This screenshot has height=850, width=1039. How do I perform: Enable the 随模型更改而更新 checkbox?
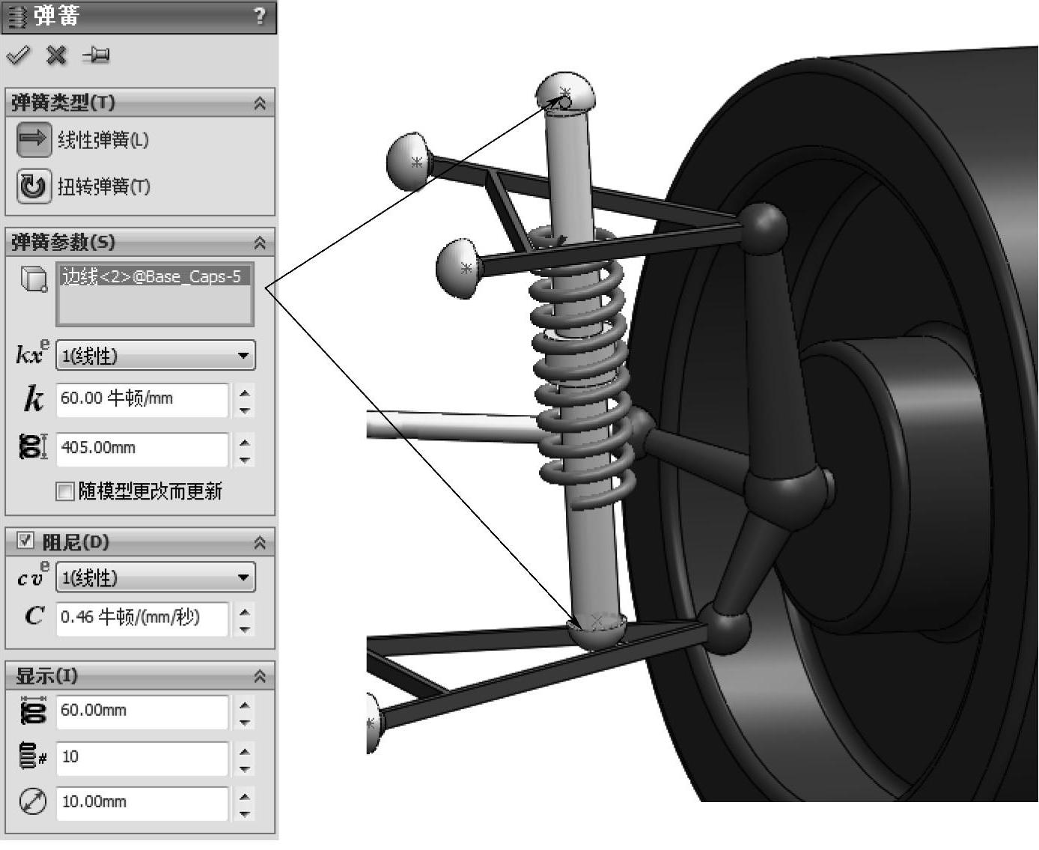click(x=65, y=491)
